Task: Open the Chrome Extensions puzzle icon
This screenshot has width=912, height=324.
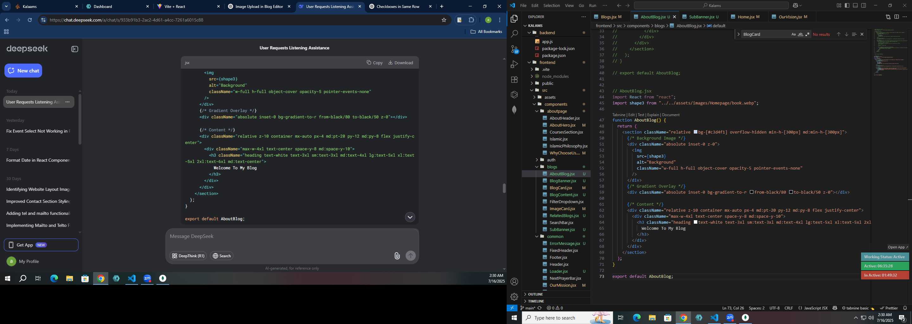Action: tap(471, 20)
